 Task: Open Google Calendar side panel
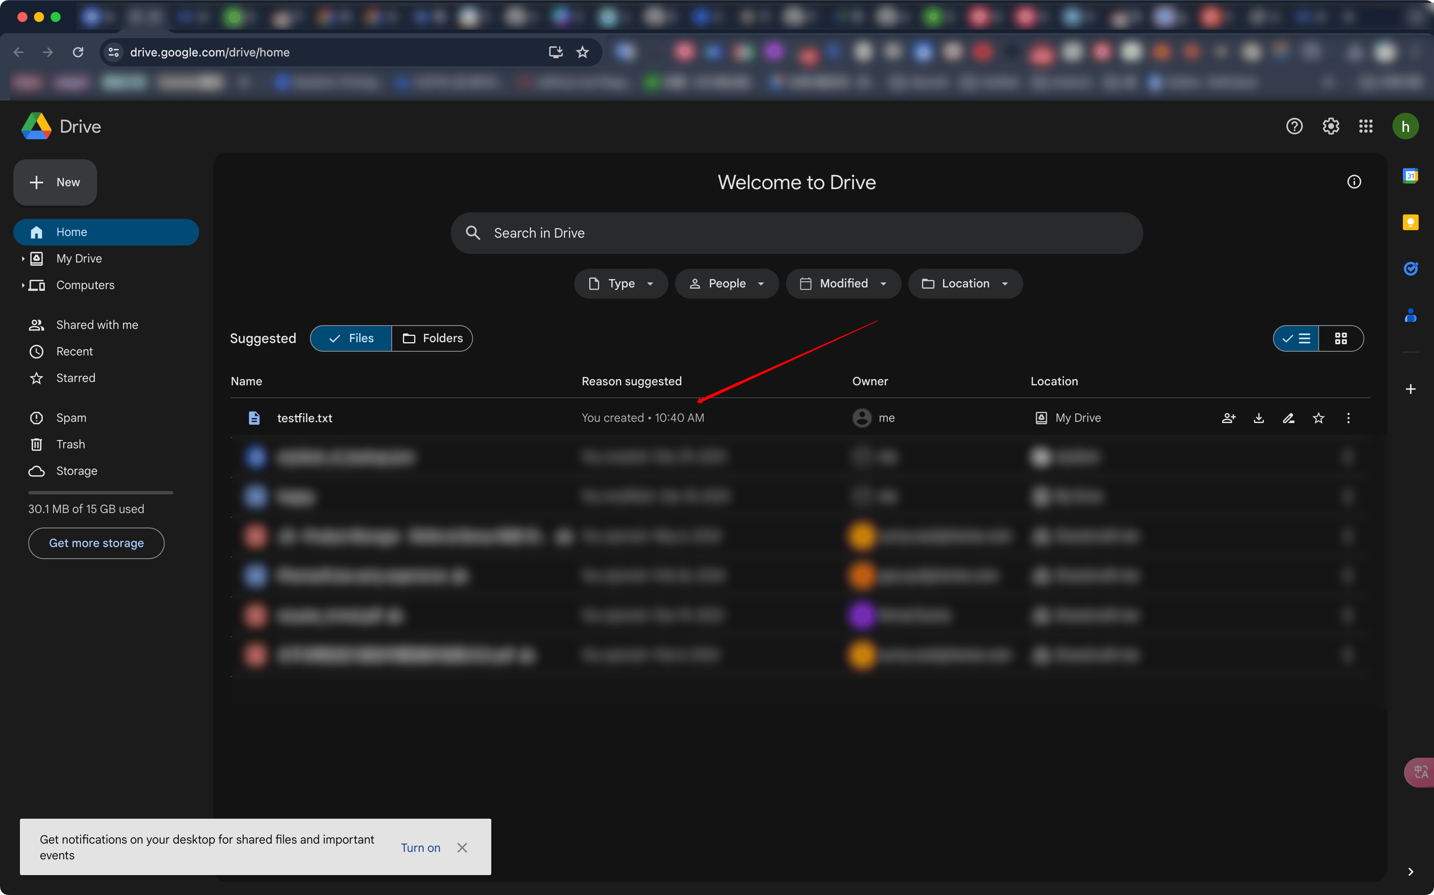click(x=1410, y=176)
